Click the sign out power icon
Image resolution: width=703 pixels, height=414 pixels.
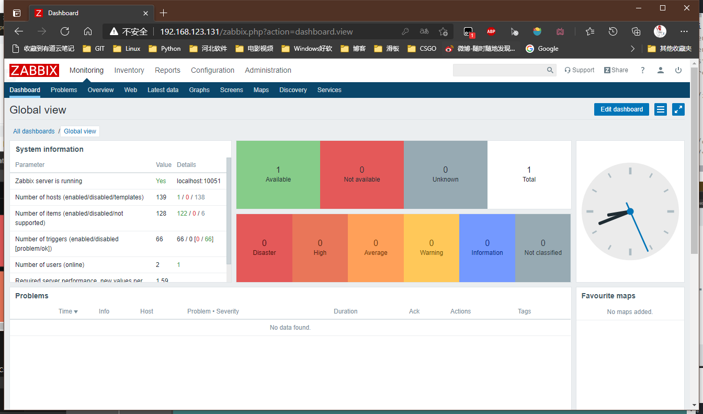[x=678, y=70]
